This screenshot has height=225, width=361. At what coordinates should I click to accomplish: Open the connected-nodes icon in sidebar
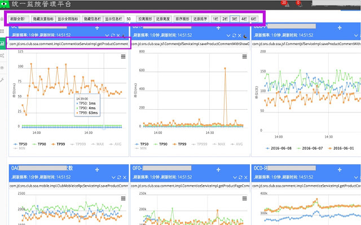coord(2,56)
